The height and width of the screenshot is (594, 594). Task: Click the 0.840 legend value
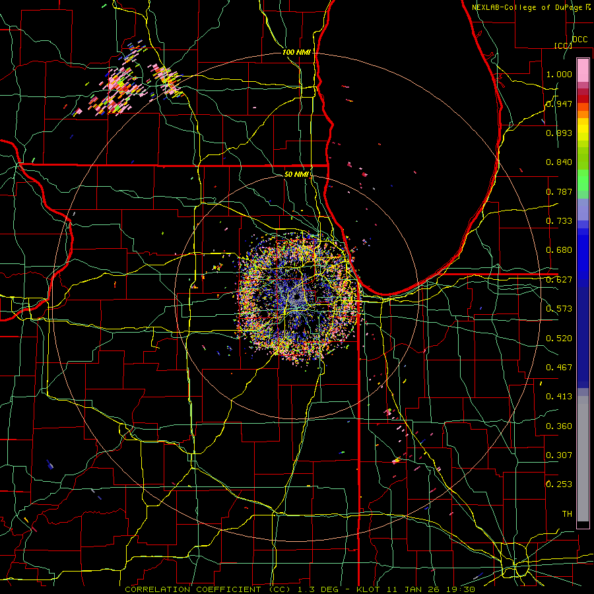pos(559,162)
